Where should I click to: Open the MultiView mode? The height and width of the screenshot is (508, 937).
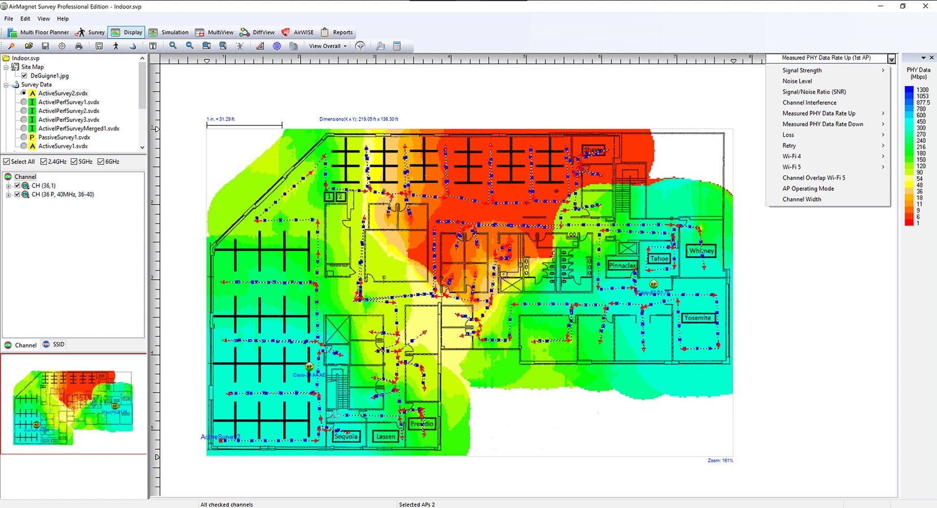[x=214, y=32]
